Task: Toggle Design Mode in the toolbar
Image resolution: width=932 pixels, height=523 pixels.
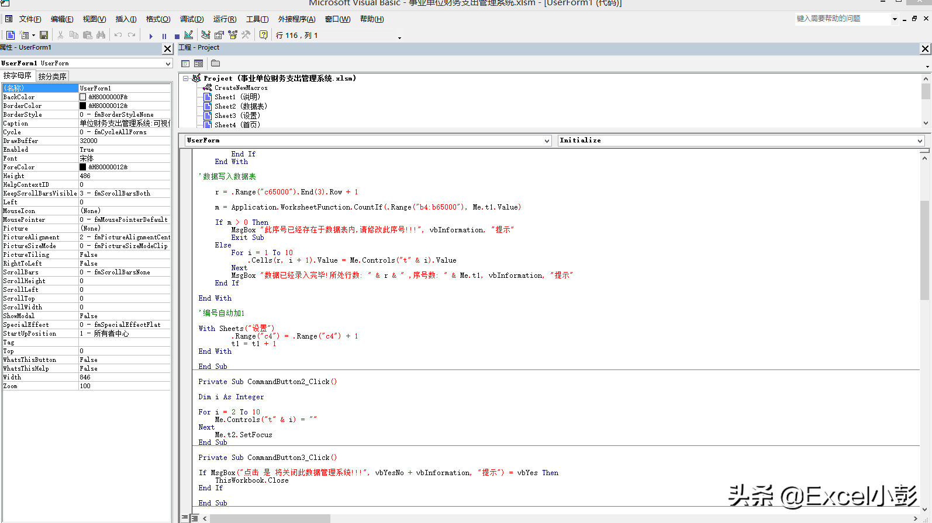Action: pos(189,36)
